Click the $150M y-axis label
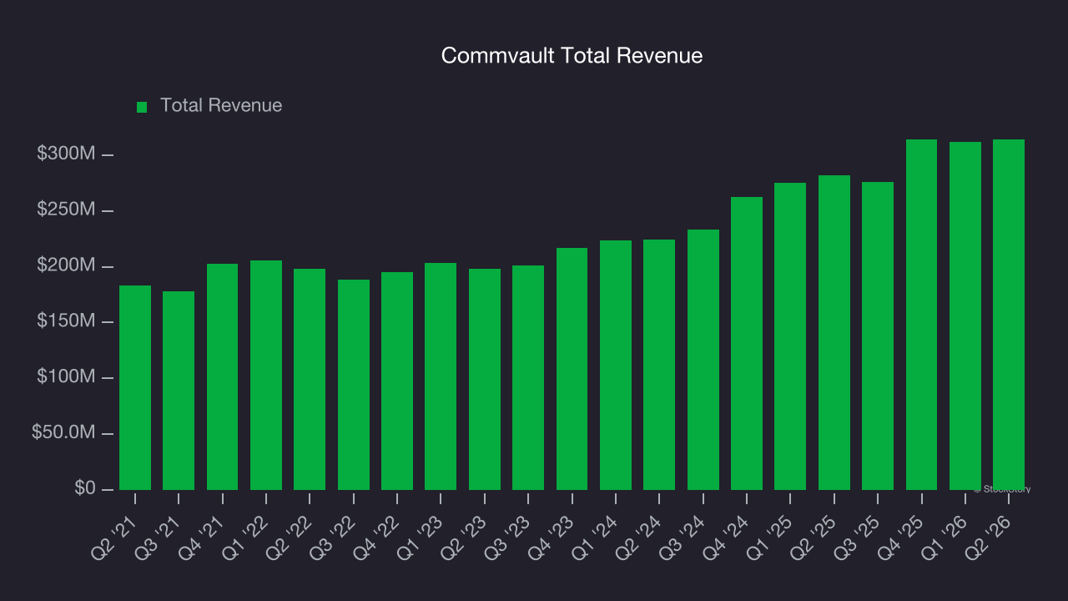Screen dimensions: 1068x601 [x=66, y=321]
